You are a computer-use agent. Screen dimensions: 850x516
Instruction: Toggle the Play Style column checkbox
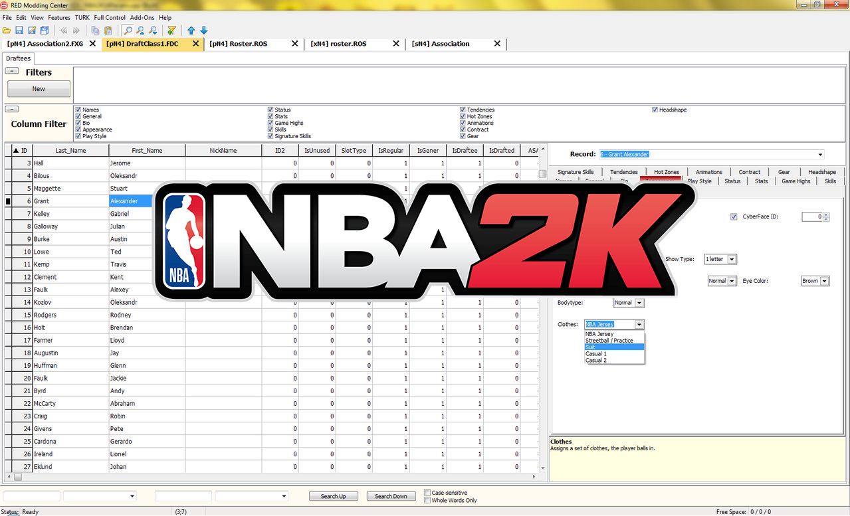[78, 136]
